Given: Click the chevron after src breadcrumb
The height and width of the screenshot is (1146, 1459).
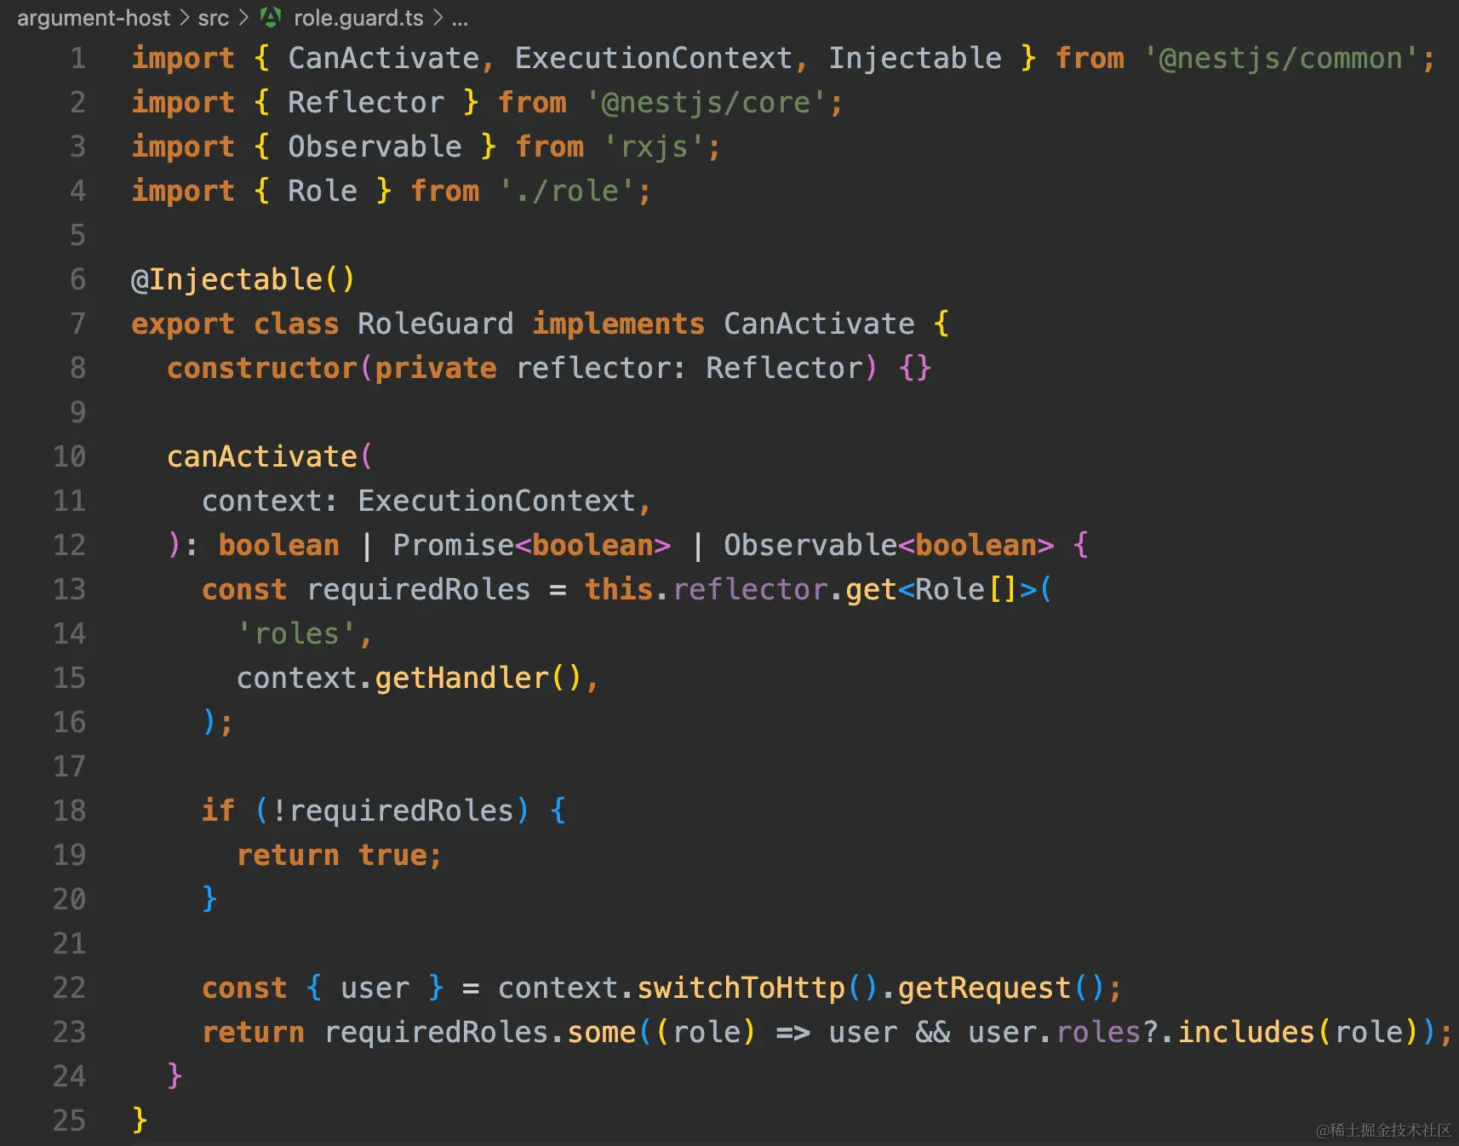Looking at the screenshot, I should [243, 18].
